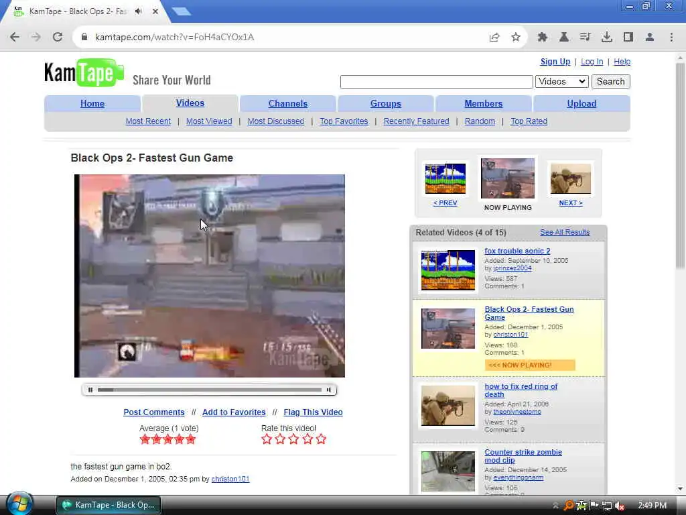This screenshot has width=686, height=515.
Task: Open the Channels tab
Action: pos(288,104)
